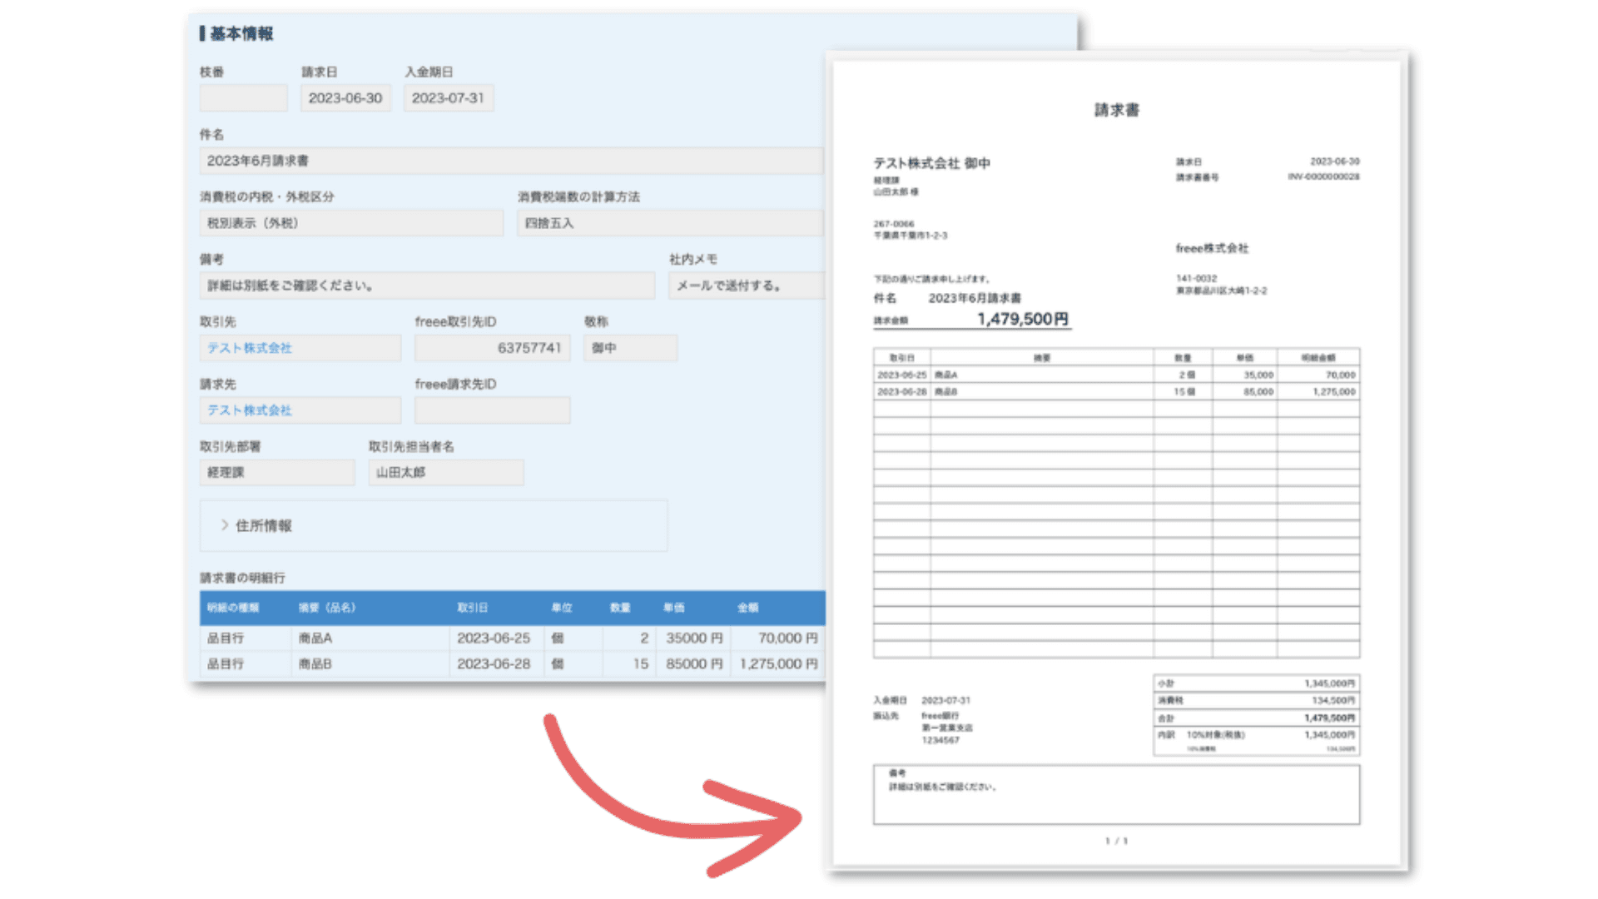Image resolution: width=1598 pixels, height=899 pixels.
Task: Click テスト株式会社 御中 on the invoice preview
Action: coord(931,163)
